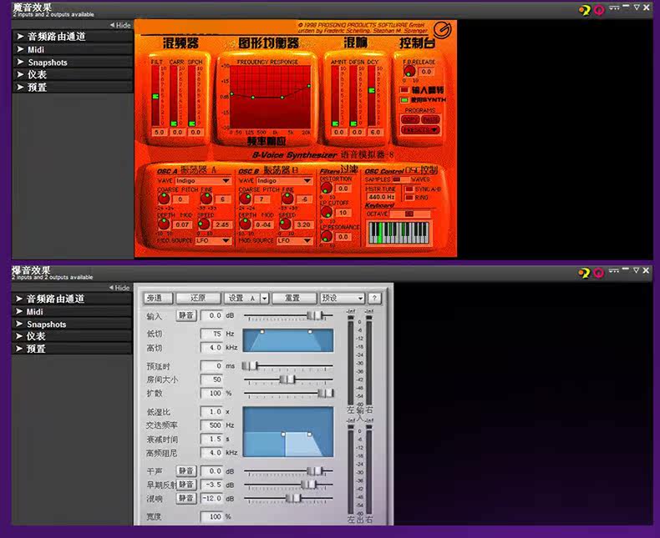Open the help question-mark button in reverb plugin
Screen dimensions: 660x538
click(374, 298)
